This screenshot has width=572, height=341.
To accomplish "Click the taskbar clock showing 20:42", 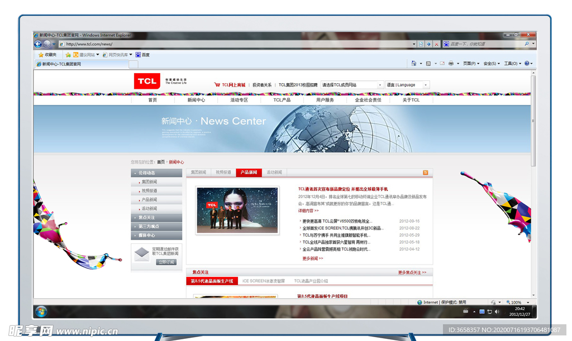I will coord(520,311).
